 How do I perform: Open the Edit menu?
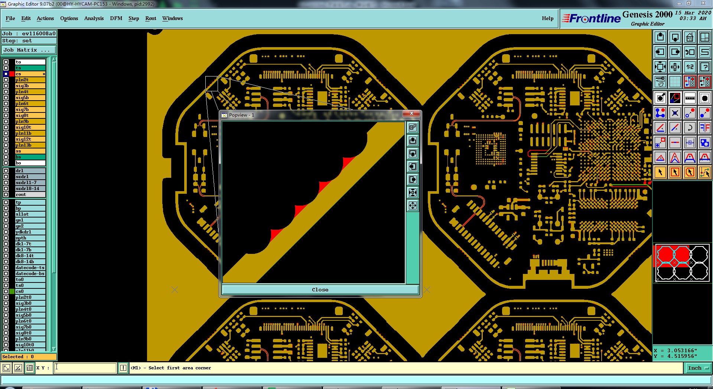tap(26, 18)
